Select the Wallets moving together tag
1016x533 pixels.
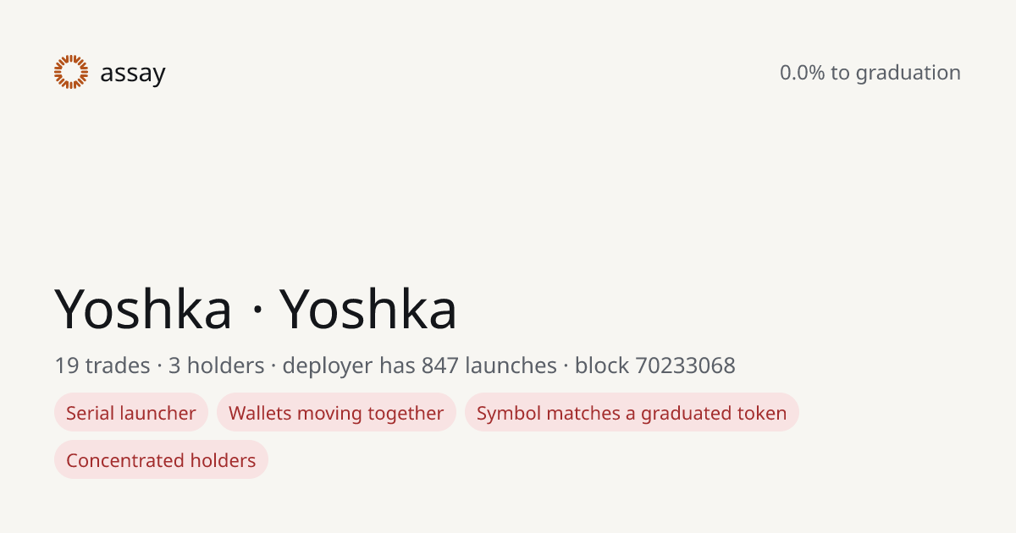click(x=336, y=413)
